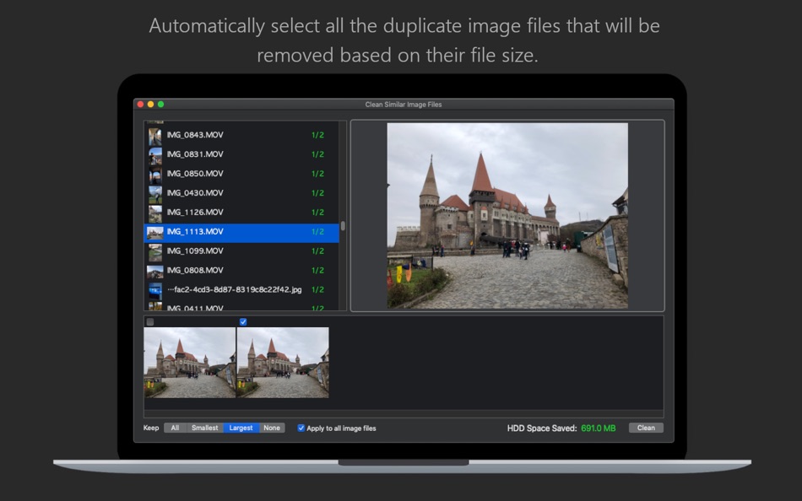
Task: Check the left duplicate's selection checkbox
Action: pyautogui.click(x=150, y=322)
